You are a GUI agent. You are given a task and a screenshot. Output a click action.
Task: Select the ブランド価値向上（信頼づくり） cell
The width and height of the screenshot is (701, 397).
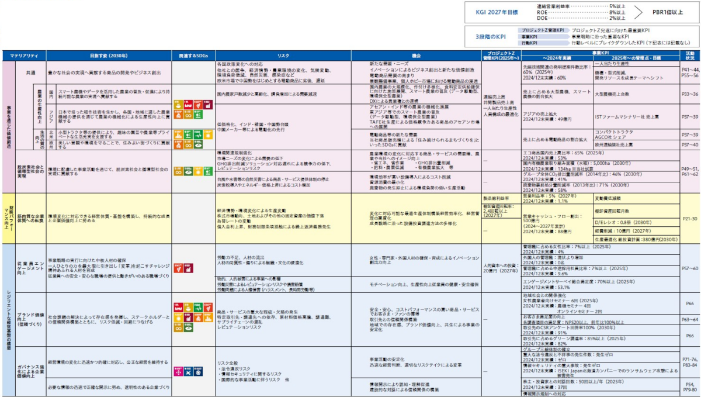[x=30, y=319]
